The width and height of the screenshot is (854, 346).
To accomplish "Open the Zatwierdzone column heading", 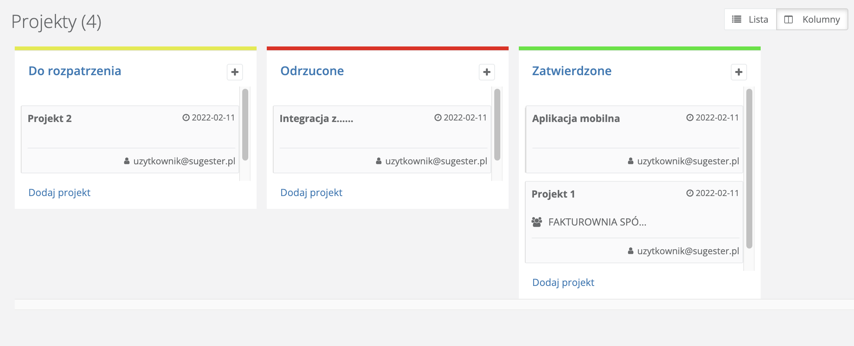I will 572,71.
